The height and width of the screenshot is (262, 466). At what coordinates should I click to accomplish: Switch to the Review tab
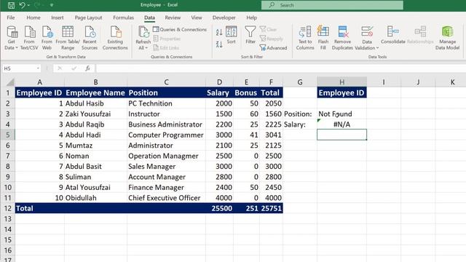pyautogui.click(x=173, y=17)
